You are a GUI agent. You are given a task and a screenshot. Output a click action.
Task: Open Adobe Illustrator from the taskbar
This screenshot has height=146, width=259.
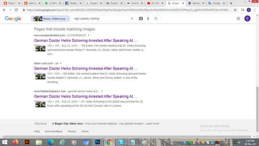pos(27,142)
